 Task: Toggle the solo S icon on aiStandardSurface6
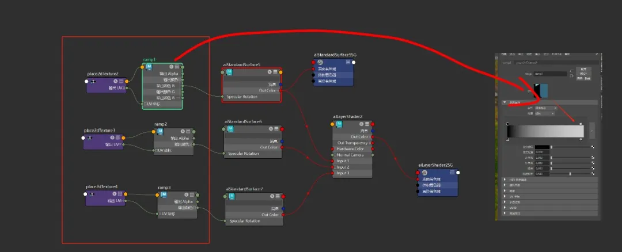click(271, 129)
